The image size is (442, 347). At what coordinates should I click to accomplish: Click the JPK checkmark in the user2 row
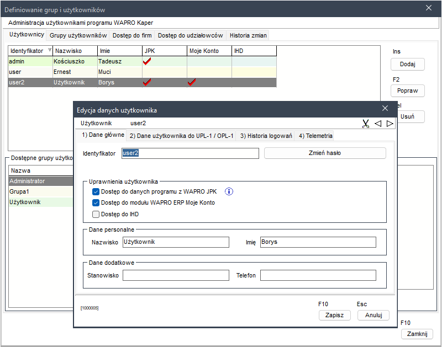pyautogui.click(x=147, y=82)
